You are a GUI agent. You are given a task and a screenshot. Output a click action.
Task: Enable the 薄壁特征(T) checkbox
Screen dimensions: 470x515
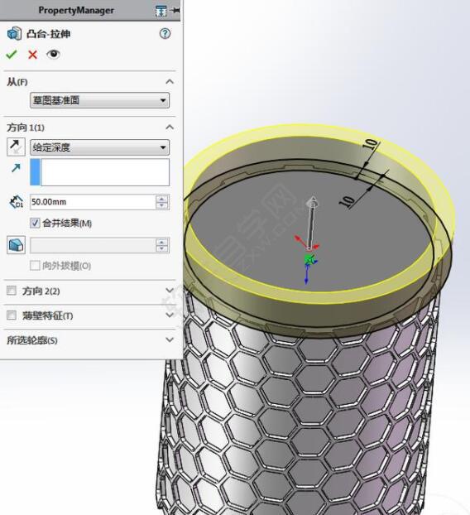[x=12, y=315]
